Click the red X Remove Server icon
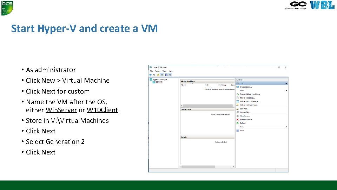This screenshot has width=337, height=190. click(238, 120)
